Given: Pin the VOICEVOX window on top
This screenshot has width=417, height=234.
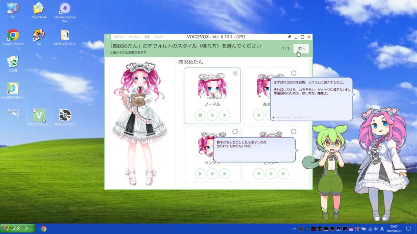Looking at the screenshot, I should click(x=289, y=36).
